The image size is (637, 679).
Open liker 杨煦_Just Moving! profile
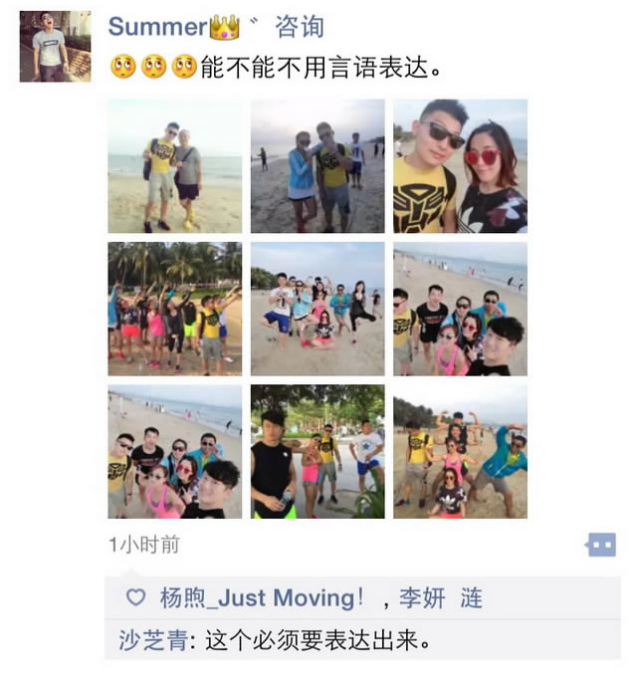point(262,598)
